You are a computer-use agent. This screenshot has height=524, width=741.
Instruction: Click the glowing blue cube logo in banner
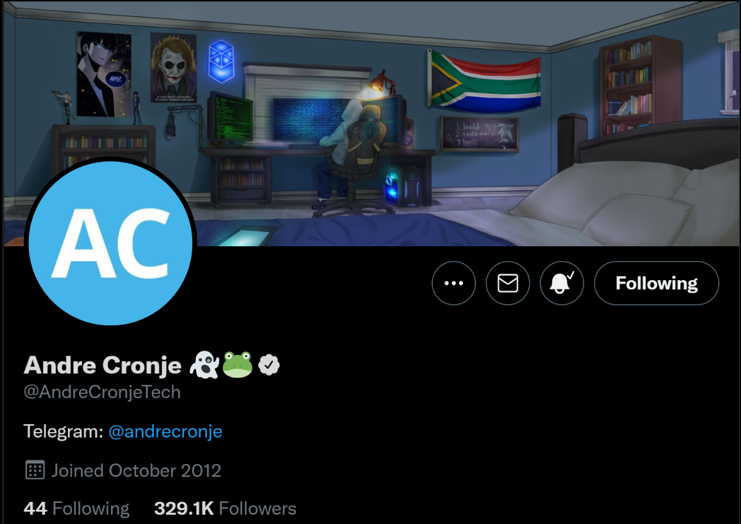pos(220,61)
